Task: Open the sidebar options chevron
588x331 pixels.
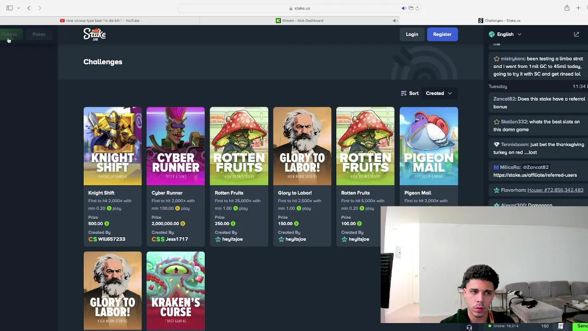Action: pos(18,8)
